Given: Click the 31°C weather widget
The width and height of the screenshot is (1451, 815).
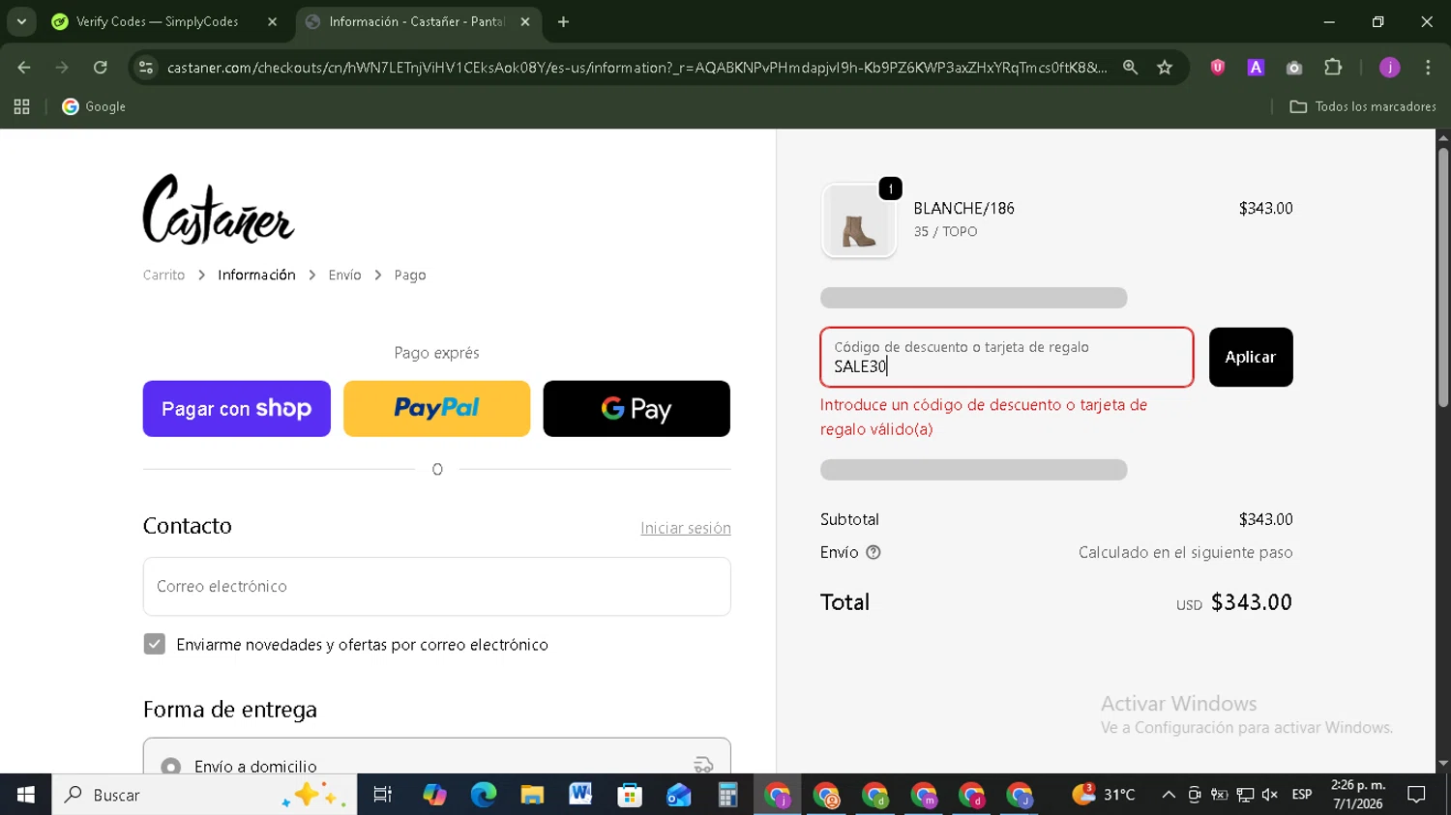Looking at the screenshot, I should pos(1104,795).
